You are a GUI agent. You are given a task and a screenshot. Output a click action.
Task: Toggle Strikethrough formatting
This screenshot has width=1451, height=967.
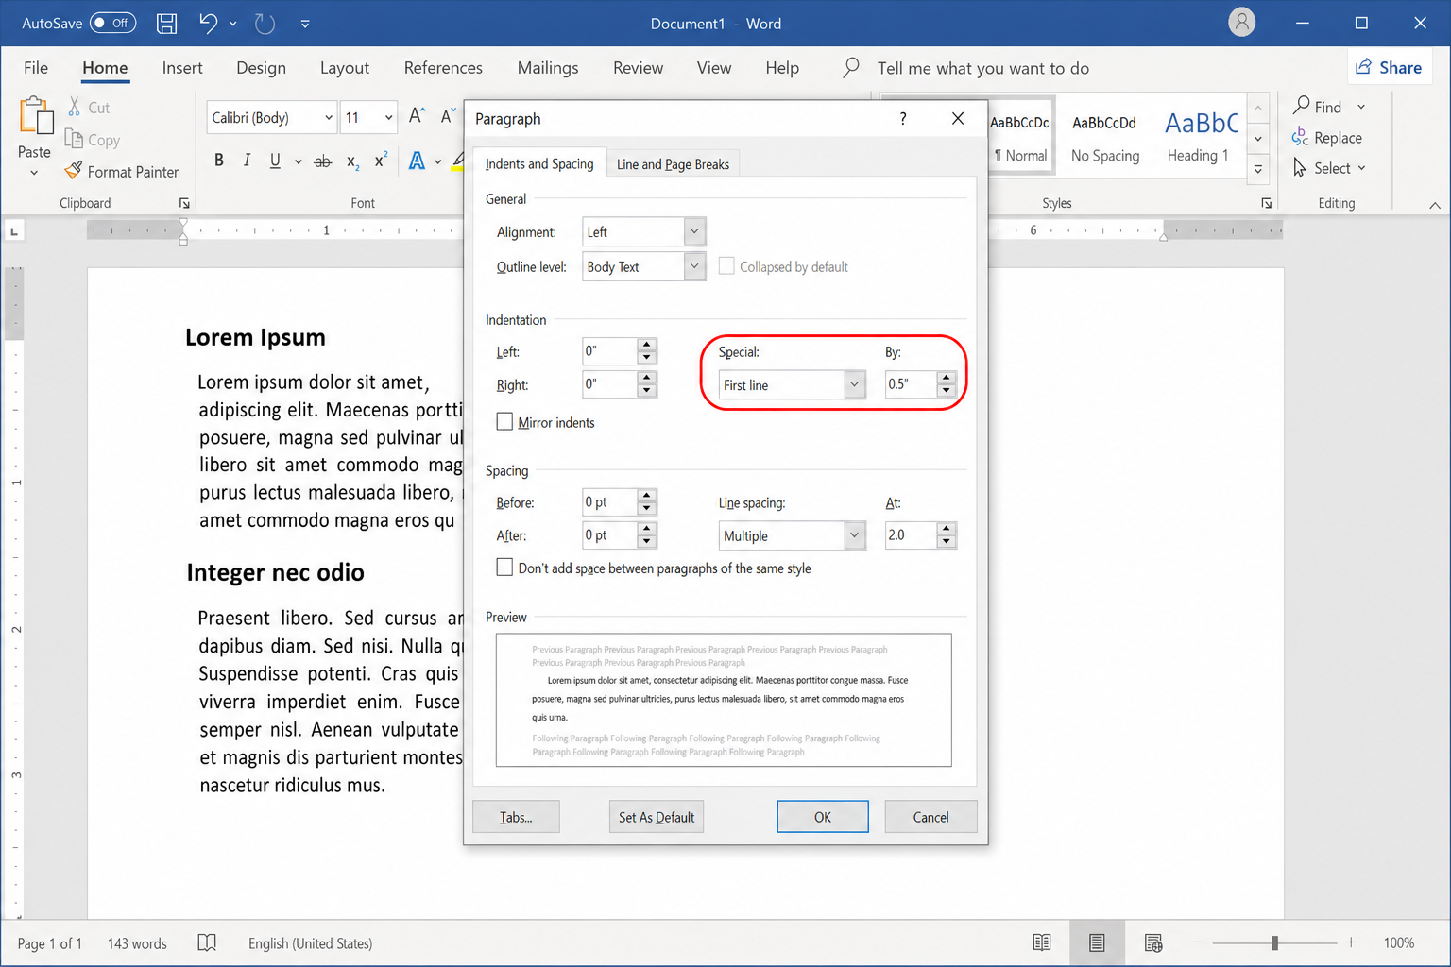click(323, 161)
